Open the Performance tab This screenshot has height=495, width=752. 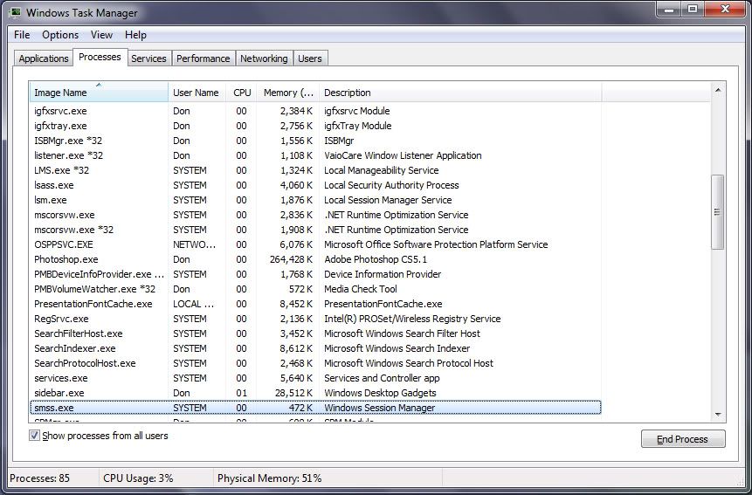click(x=204, y=58)
